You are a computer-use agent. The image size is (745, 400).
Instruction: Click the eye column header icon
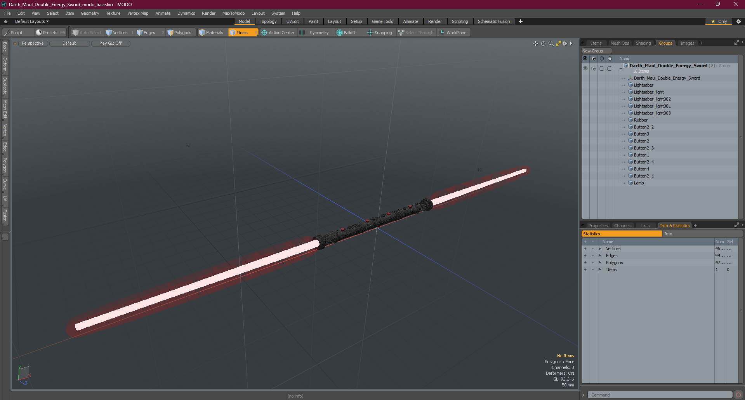585,59
